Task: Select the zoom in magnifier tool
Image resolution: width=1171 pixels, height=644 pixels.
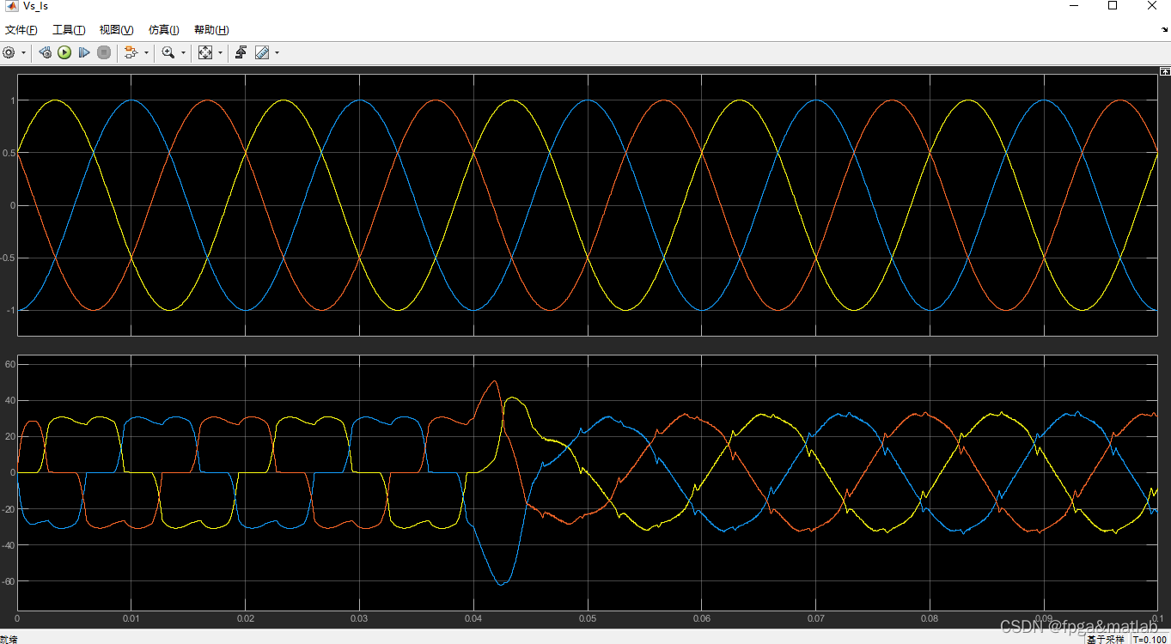Action: (168, 52)
